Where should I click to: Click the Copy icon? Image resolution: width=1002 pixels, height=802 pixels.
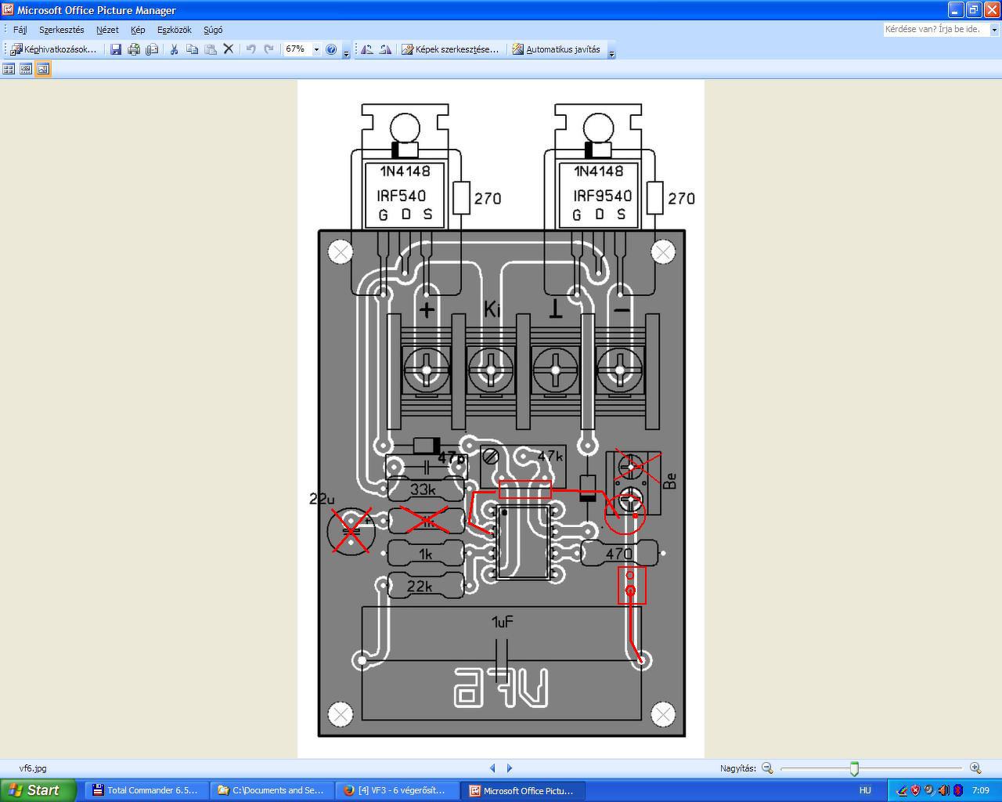pos(192,49)
